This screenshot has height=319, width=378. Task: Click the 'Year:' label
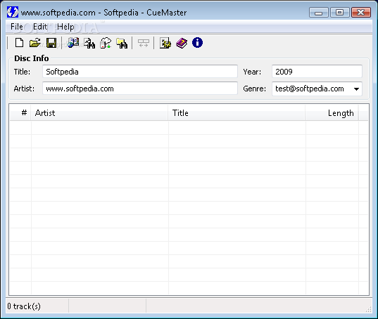point(252,72)
